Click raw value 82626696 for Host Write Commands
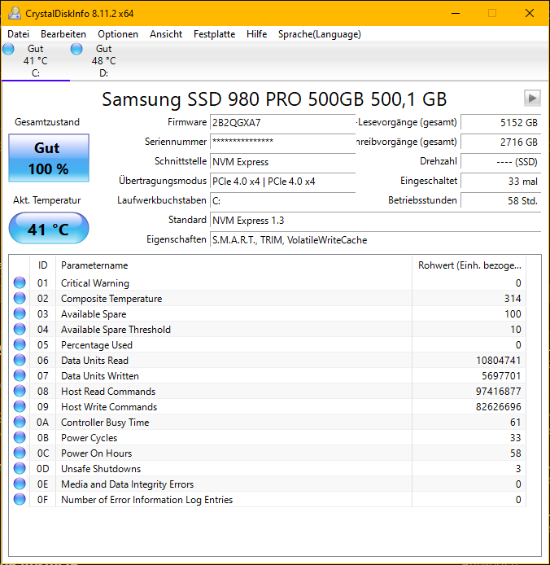This screenshot has width=550, height=565. (498, 407)
